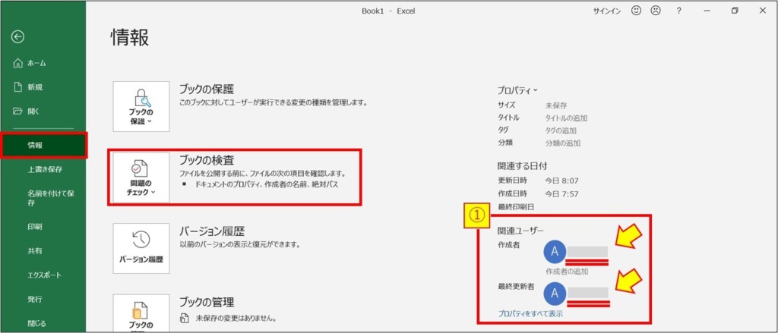The height and width of the screenshot is (333, 778).
Task: Click the バージョン履歴 button
Action: (x=141, y=249)
